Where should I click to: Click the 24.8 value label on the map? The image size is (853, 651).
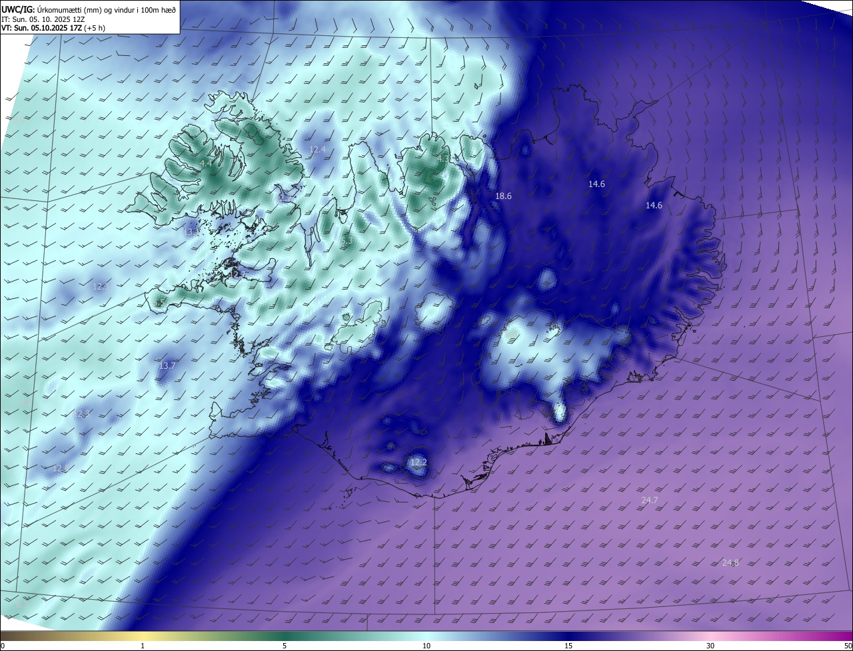[730, 563]
